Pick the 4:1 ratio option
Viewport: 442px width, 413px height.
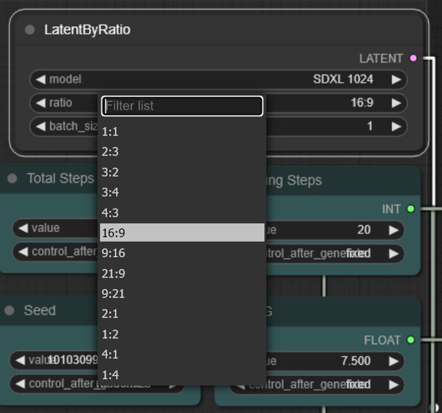[x=182, y=354]
